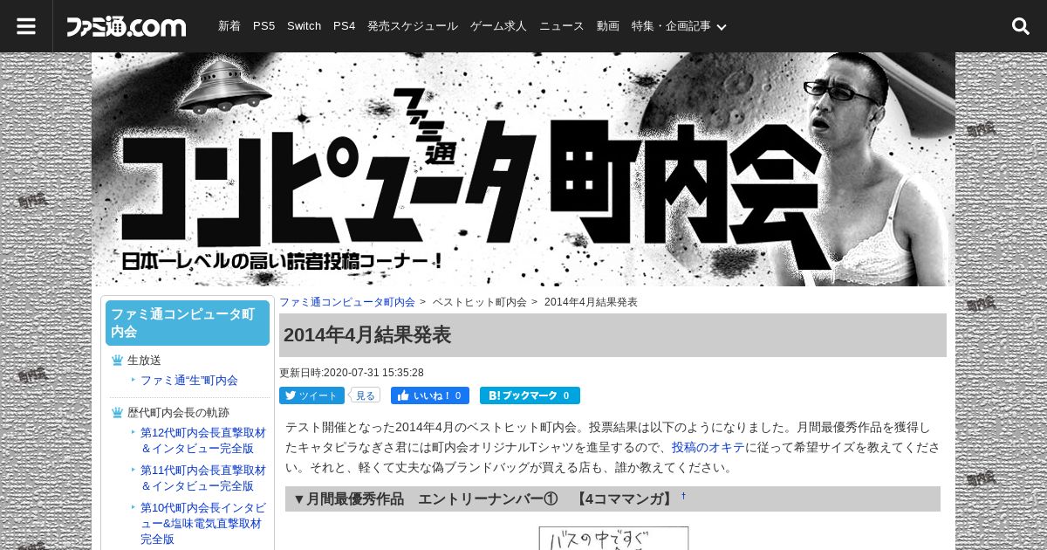Open 第10代町内会長インタビュー link
1047x550 pixels.
click(x=203, y=523)
